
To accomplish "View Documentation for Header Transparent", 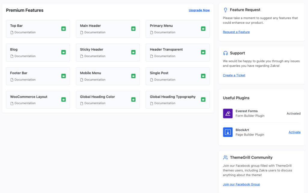I will point(165,56).
